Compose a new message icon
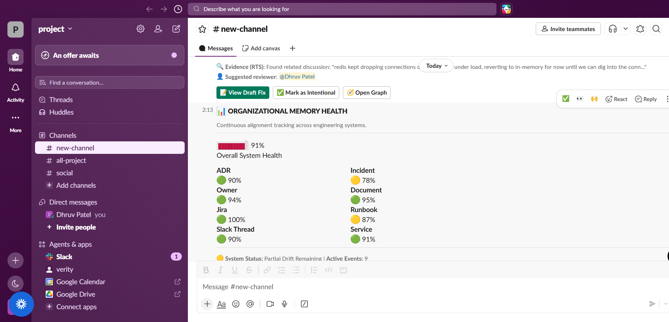The width and height of the screenshot is (669, 322). click(x=176, y=29)
